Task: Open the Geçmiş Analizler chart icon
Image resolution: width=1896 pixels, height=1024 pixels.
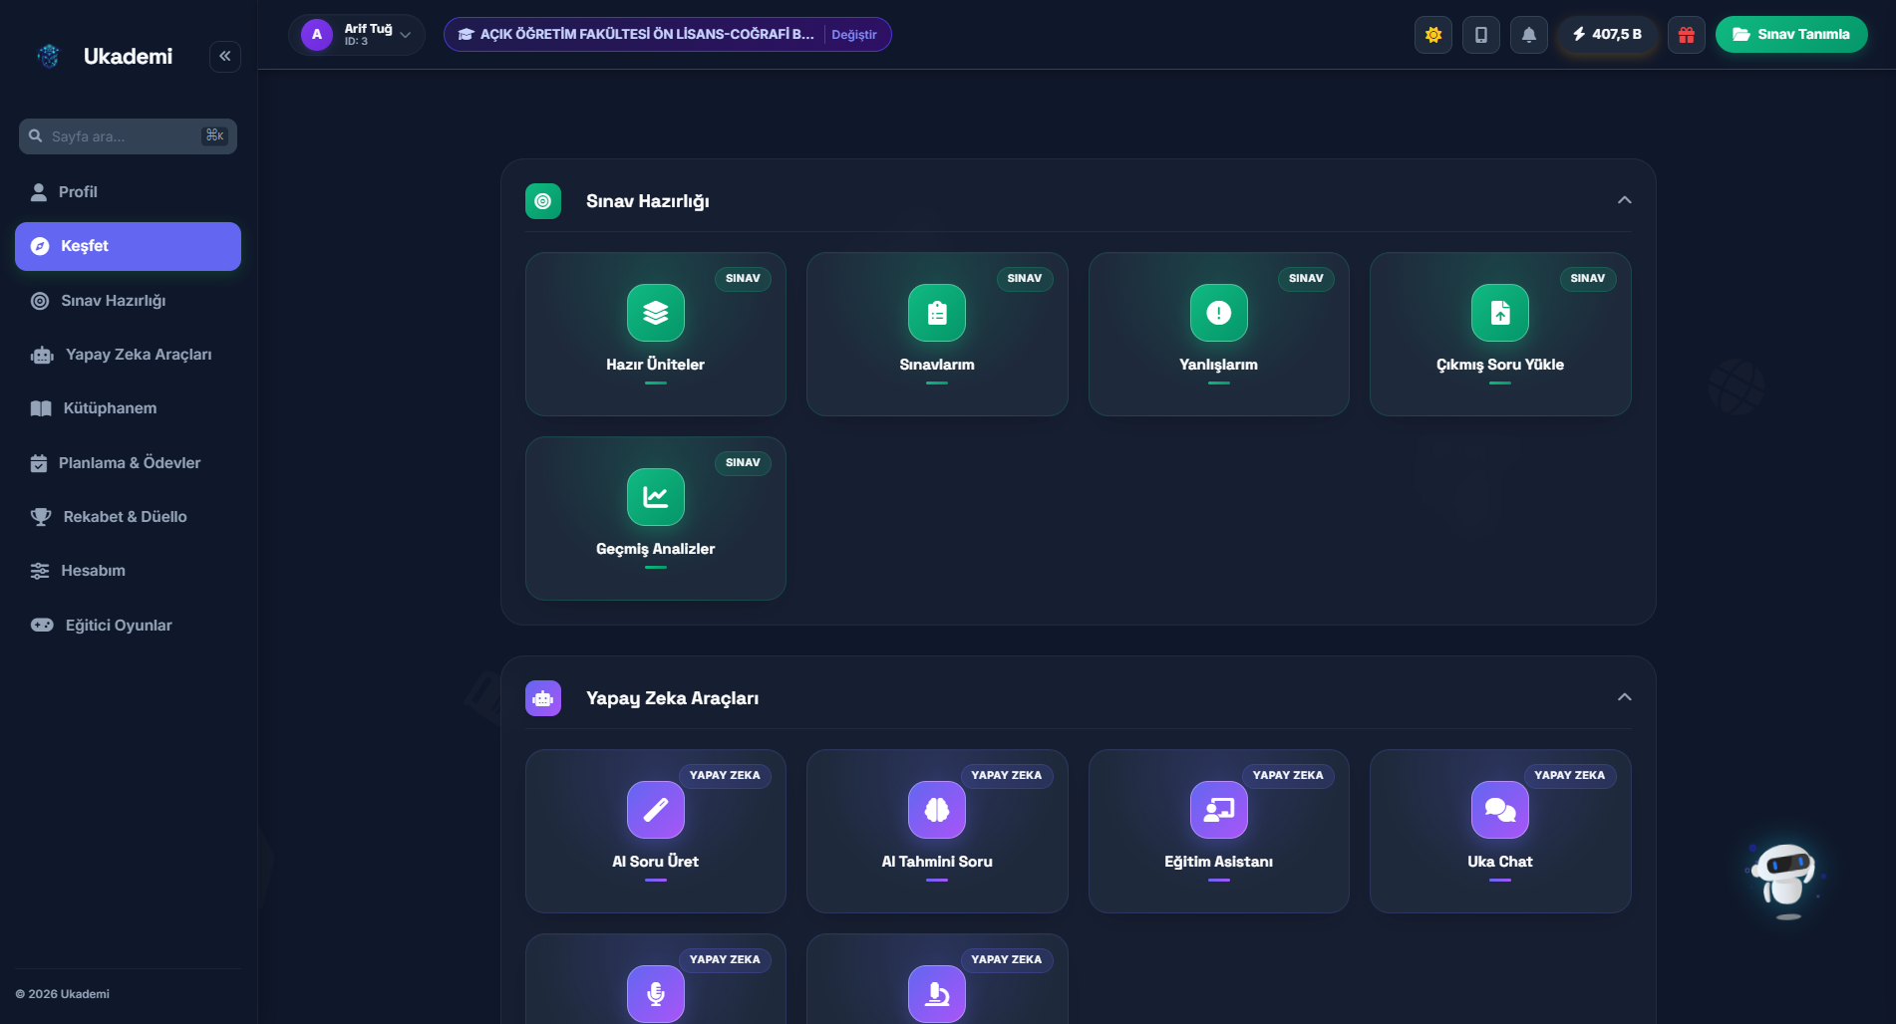Action: coord(655,497)
